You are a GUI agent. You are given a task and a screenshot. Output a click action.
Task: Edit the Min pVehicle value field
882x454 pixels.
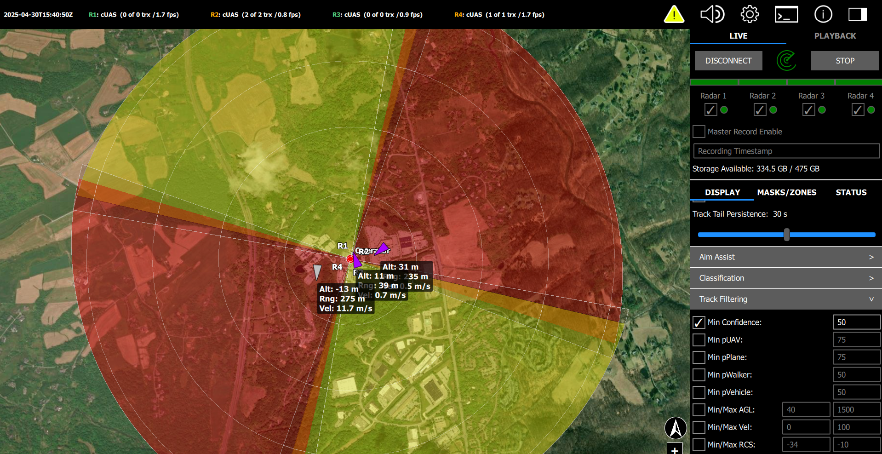click(x=857, y=392)
